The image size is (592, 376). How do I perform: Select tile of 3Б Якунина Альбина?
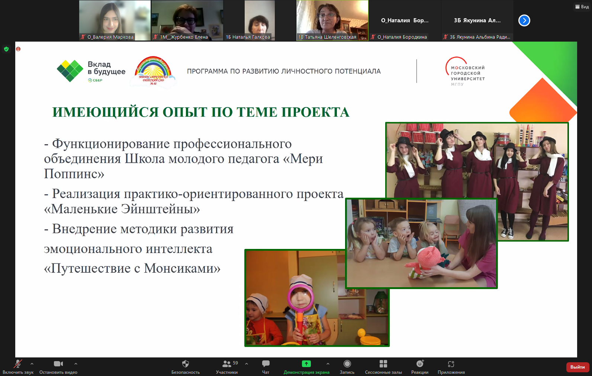(x=477, y=20)
